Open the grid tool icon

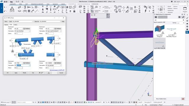click(36, 7)
